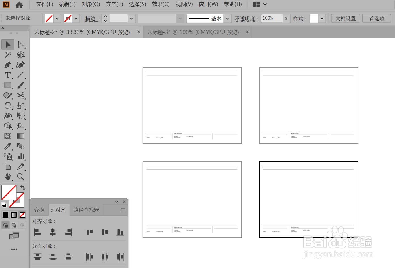Select the Paintbrush tool
This screenshot has height=268, width=395.
[x=21, y=85]
